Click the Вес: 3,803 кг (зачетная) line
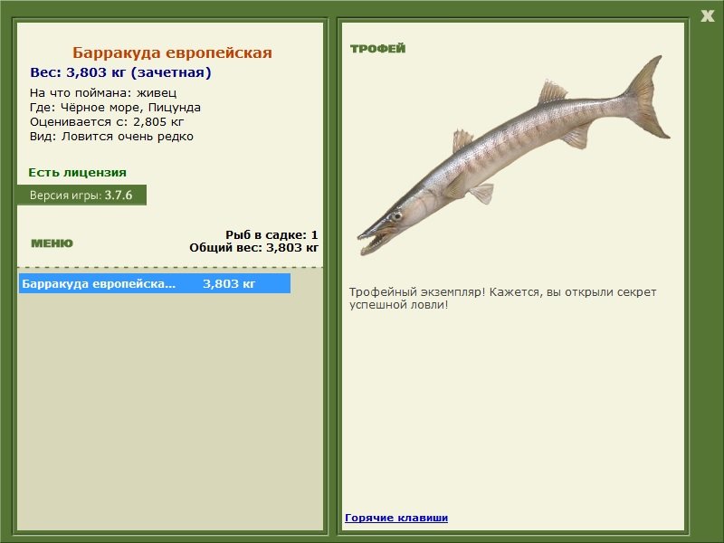The image size is (724, 543). coord(120,72)
